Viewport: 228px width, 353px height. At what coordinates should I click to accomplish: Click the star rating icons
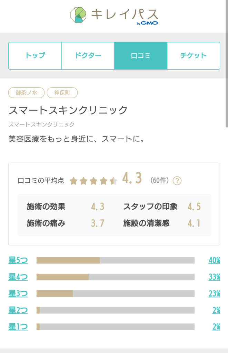(93, 181)
